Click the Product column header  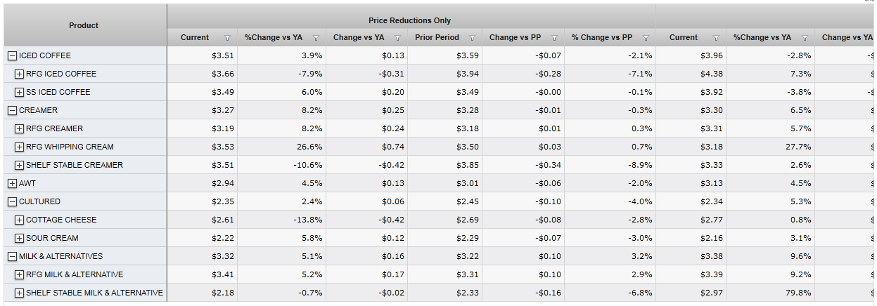(84, 25)
